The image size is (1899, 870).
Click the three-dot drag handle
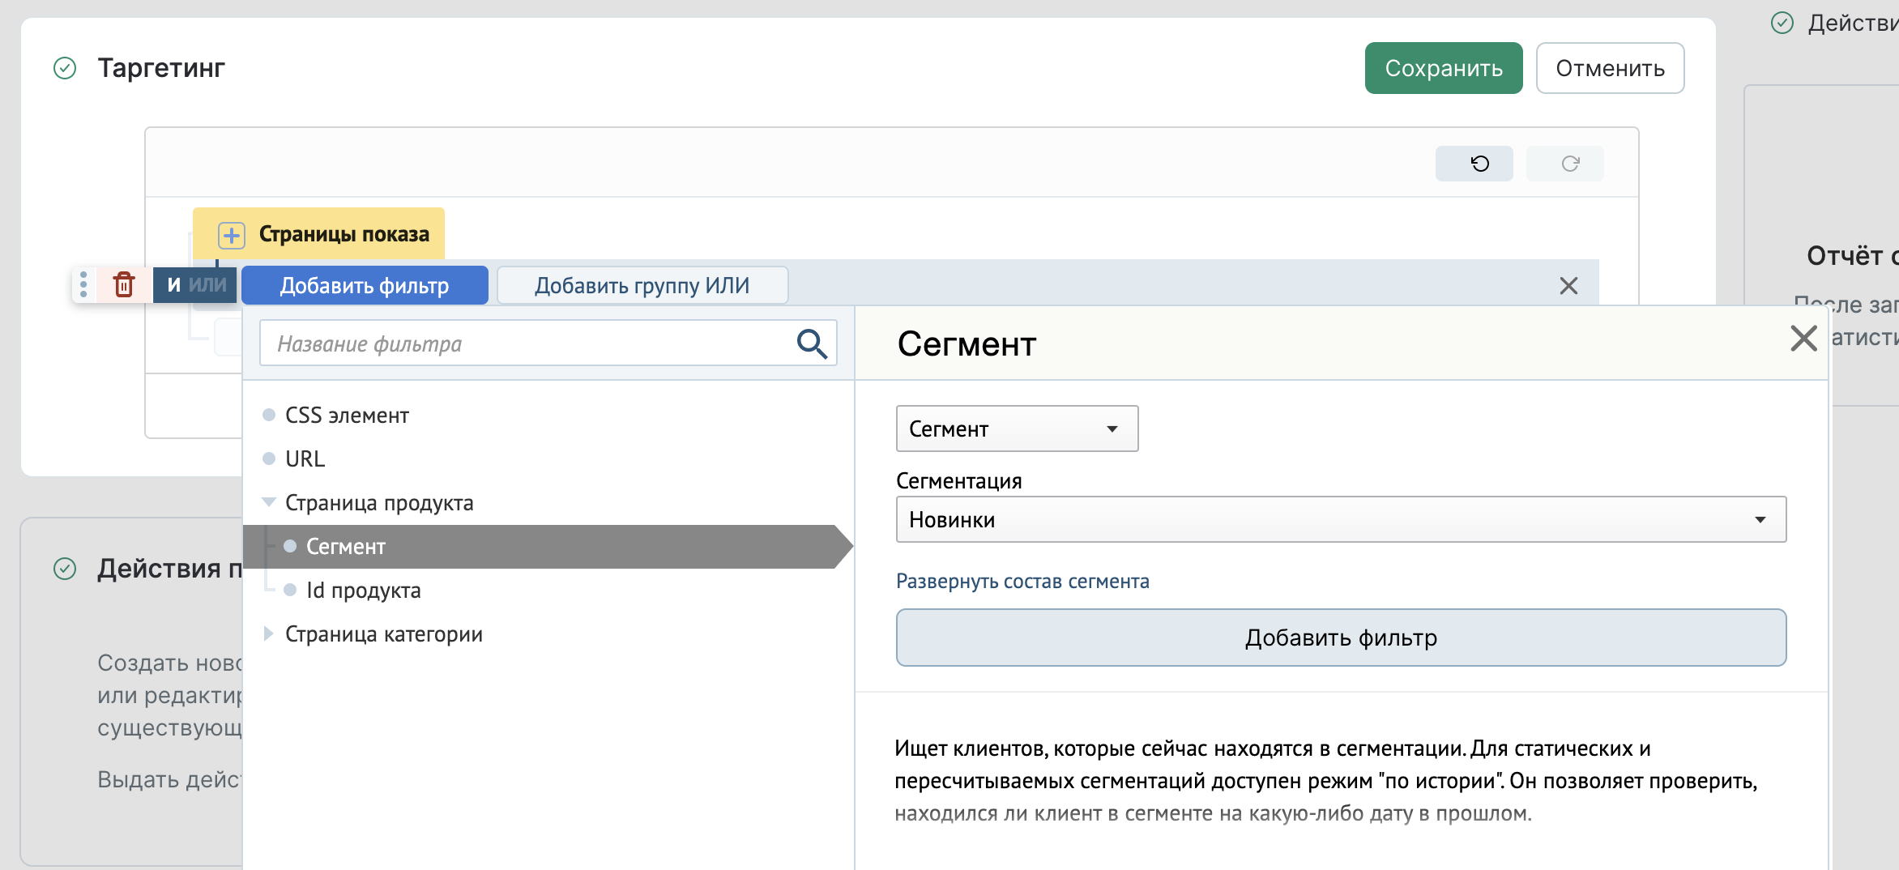tap(83, 284)
